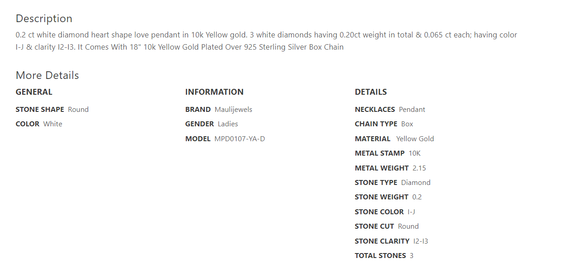Click the METAL WEIGHT 2.15 value

click(x=419, y=168)
